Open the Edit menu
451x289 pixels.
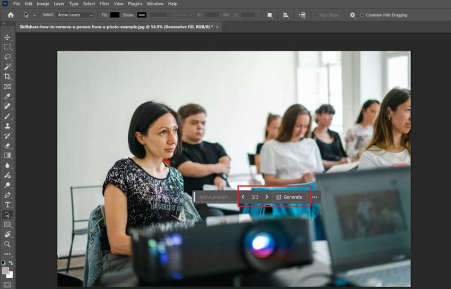pyautogui.click(x=28, y=4)
